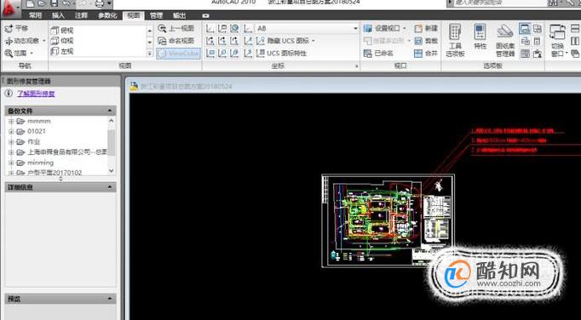Collapse the 备份文件 panel
Image resolution: width=581 pixels, height=320 pixels.
(x=110, y=111)
